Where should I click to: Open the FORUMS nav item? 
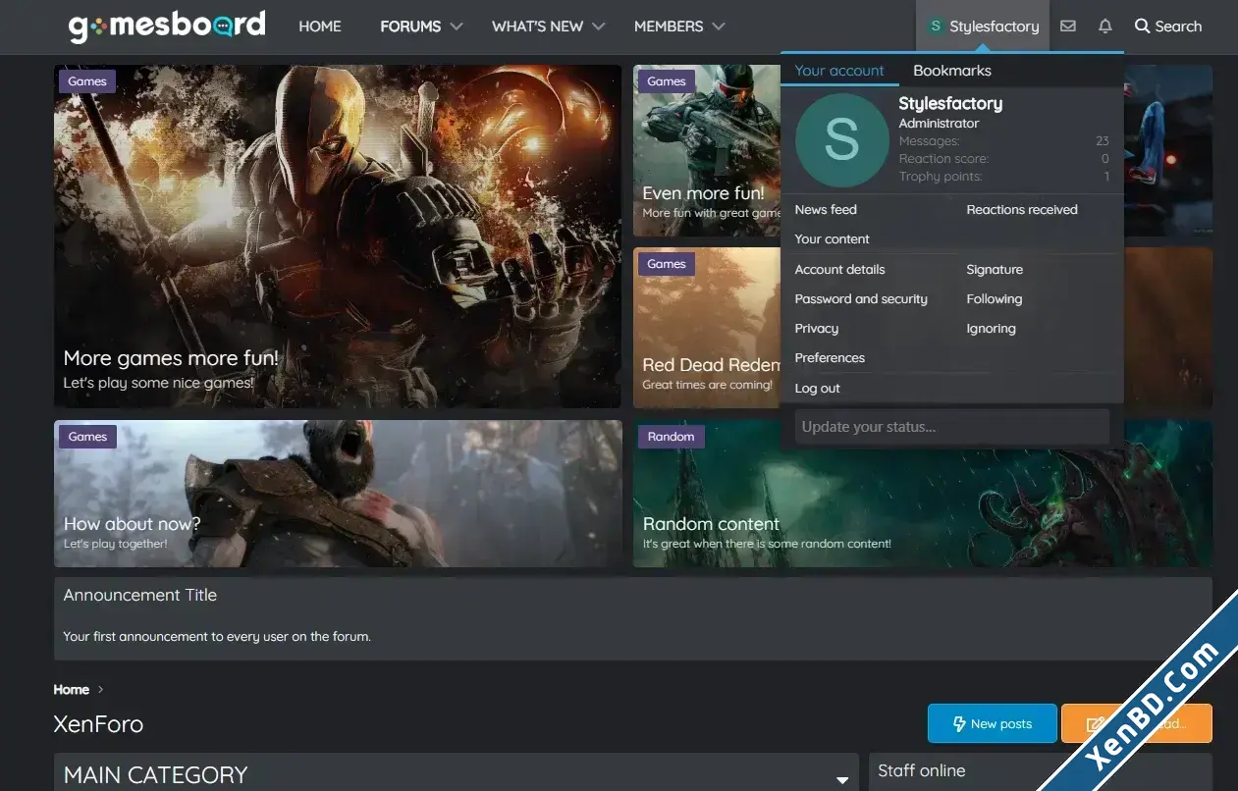click(x=410, y=26)
